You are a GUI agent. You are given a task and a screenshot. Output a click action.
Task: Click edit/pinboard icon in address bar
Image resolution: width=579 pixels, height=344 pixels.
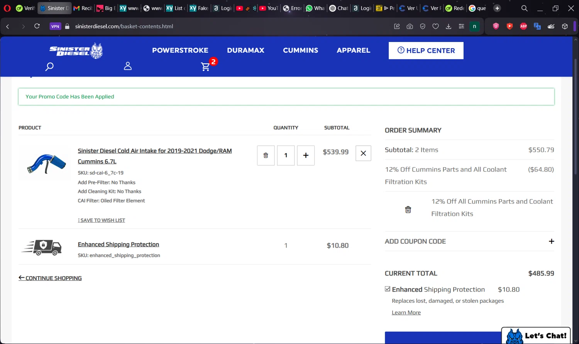coord(397,26)
